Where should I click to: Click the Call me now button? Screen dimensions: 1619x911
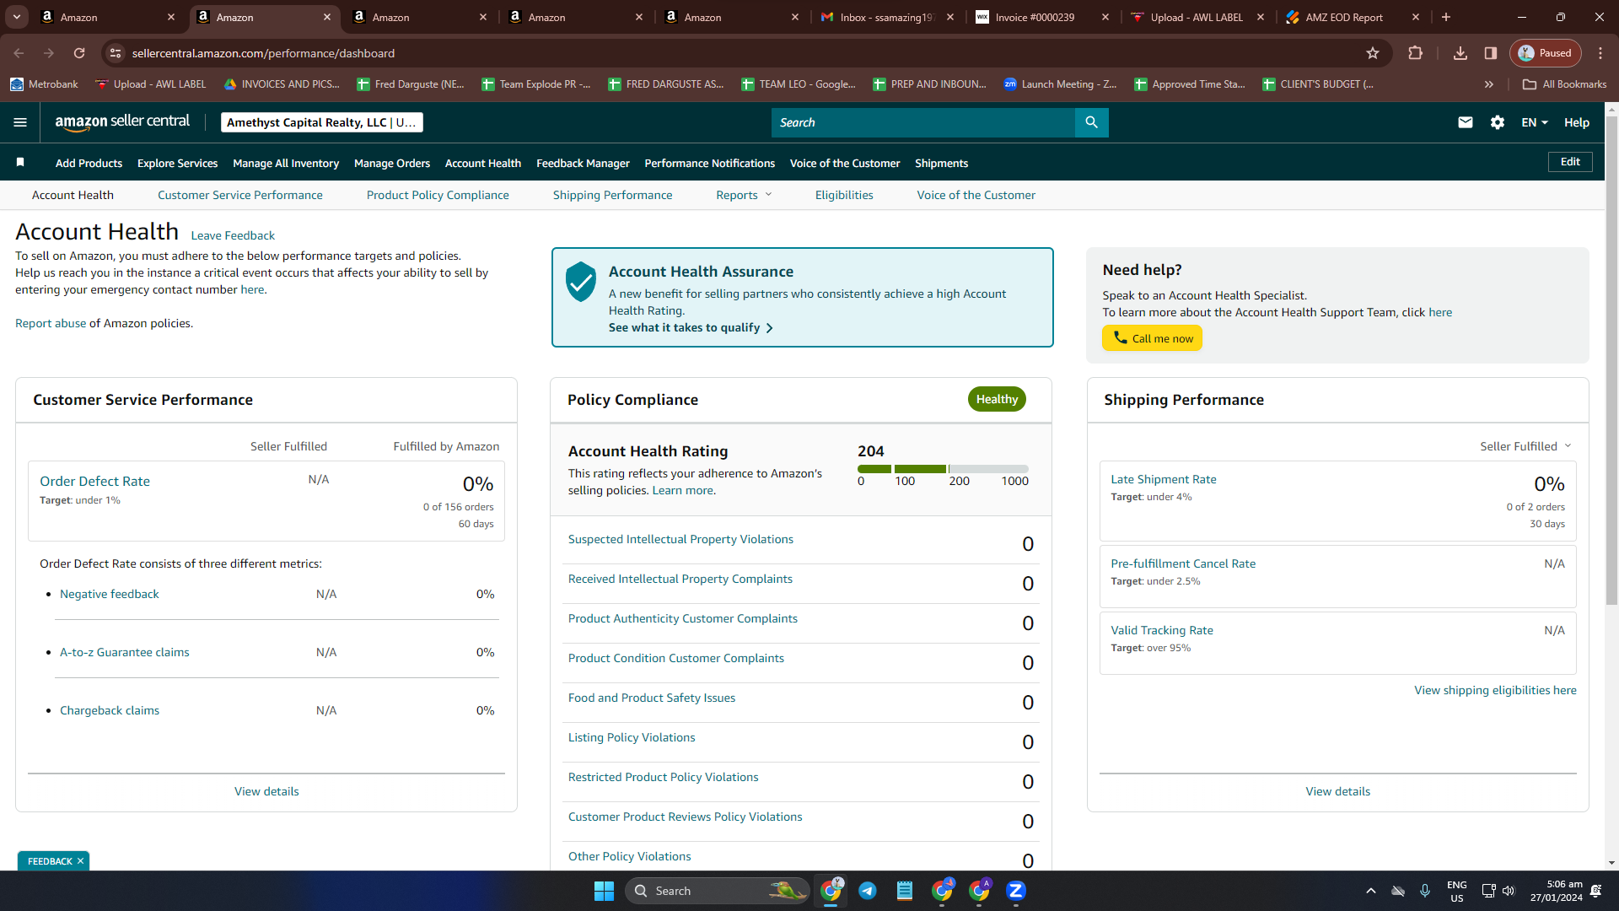coord(1153,338)
